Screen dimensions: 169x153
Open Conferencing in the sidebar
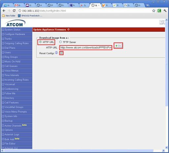tap(17, 89)
